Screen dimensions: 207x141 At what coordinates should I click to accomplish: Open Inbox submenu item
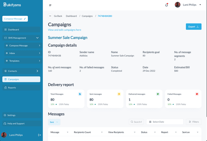coord(23,53)
